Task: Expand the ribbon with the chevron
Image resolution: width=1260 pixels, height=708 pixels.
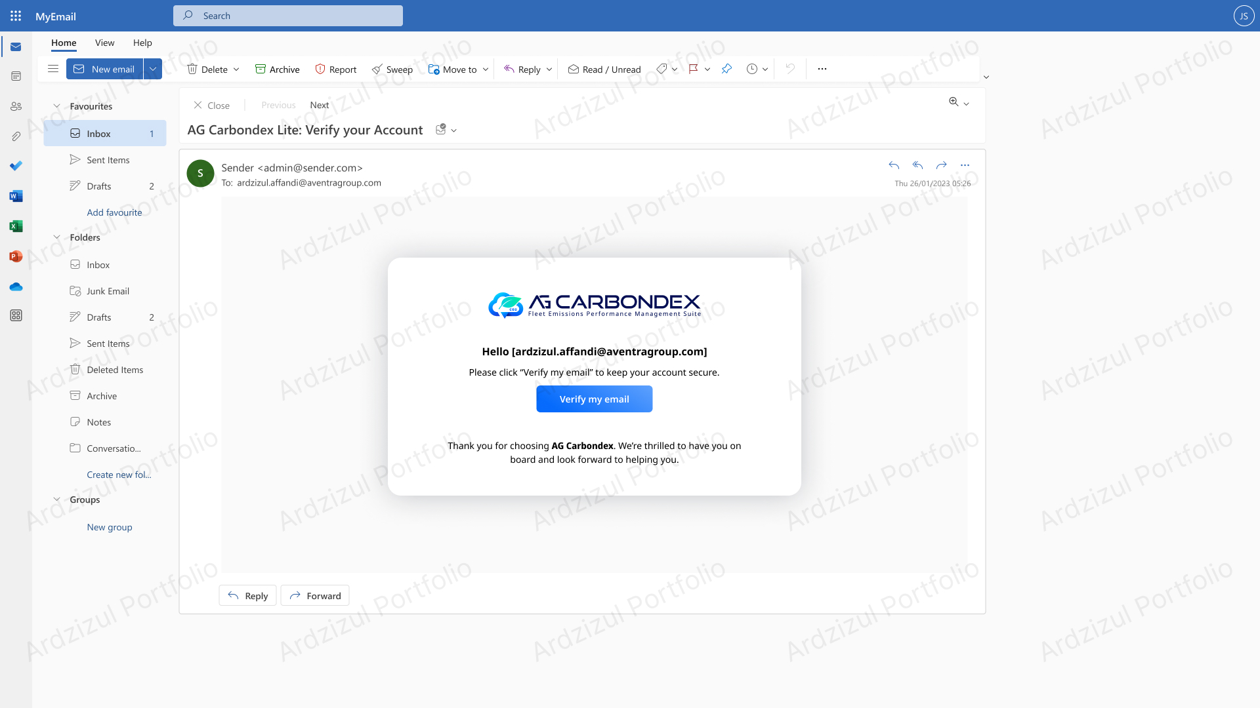Action: pyautogui.click(x=986, y=77)
